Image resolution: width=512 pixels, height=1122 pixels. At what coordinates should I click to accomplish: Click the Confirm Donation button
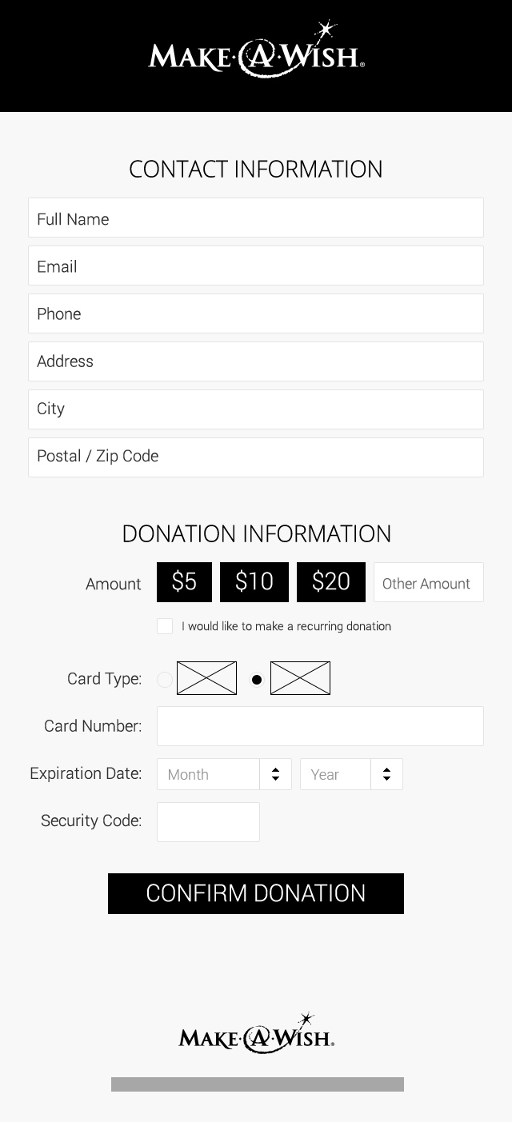pos(256,893)
